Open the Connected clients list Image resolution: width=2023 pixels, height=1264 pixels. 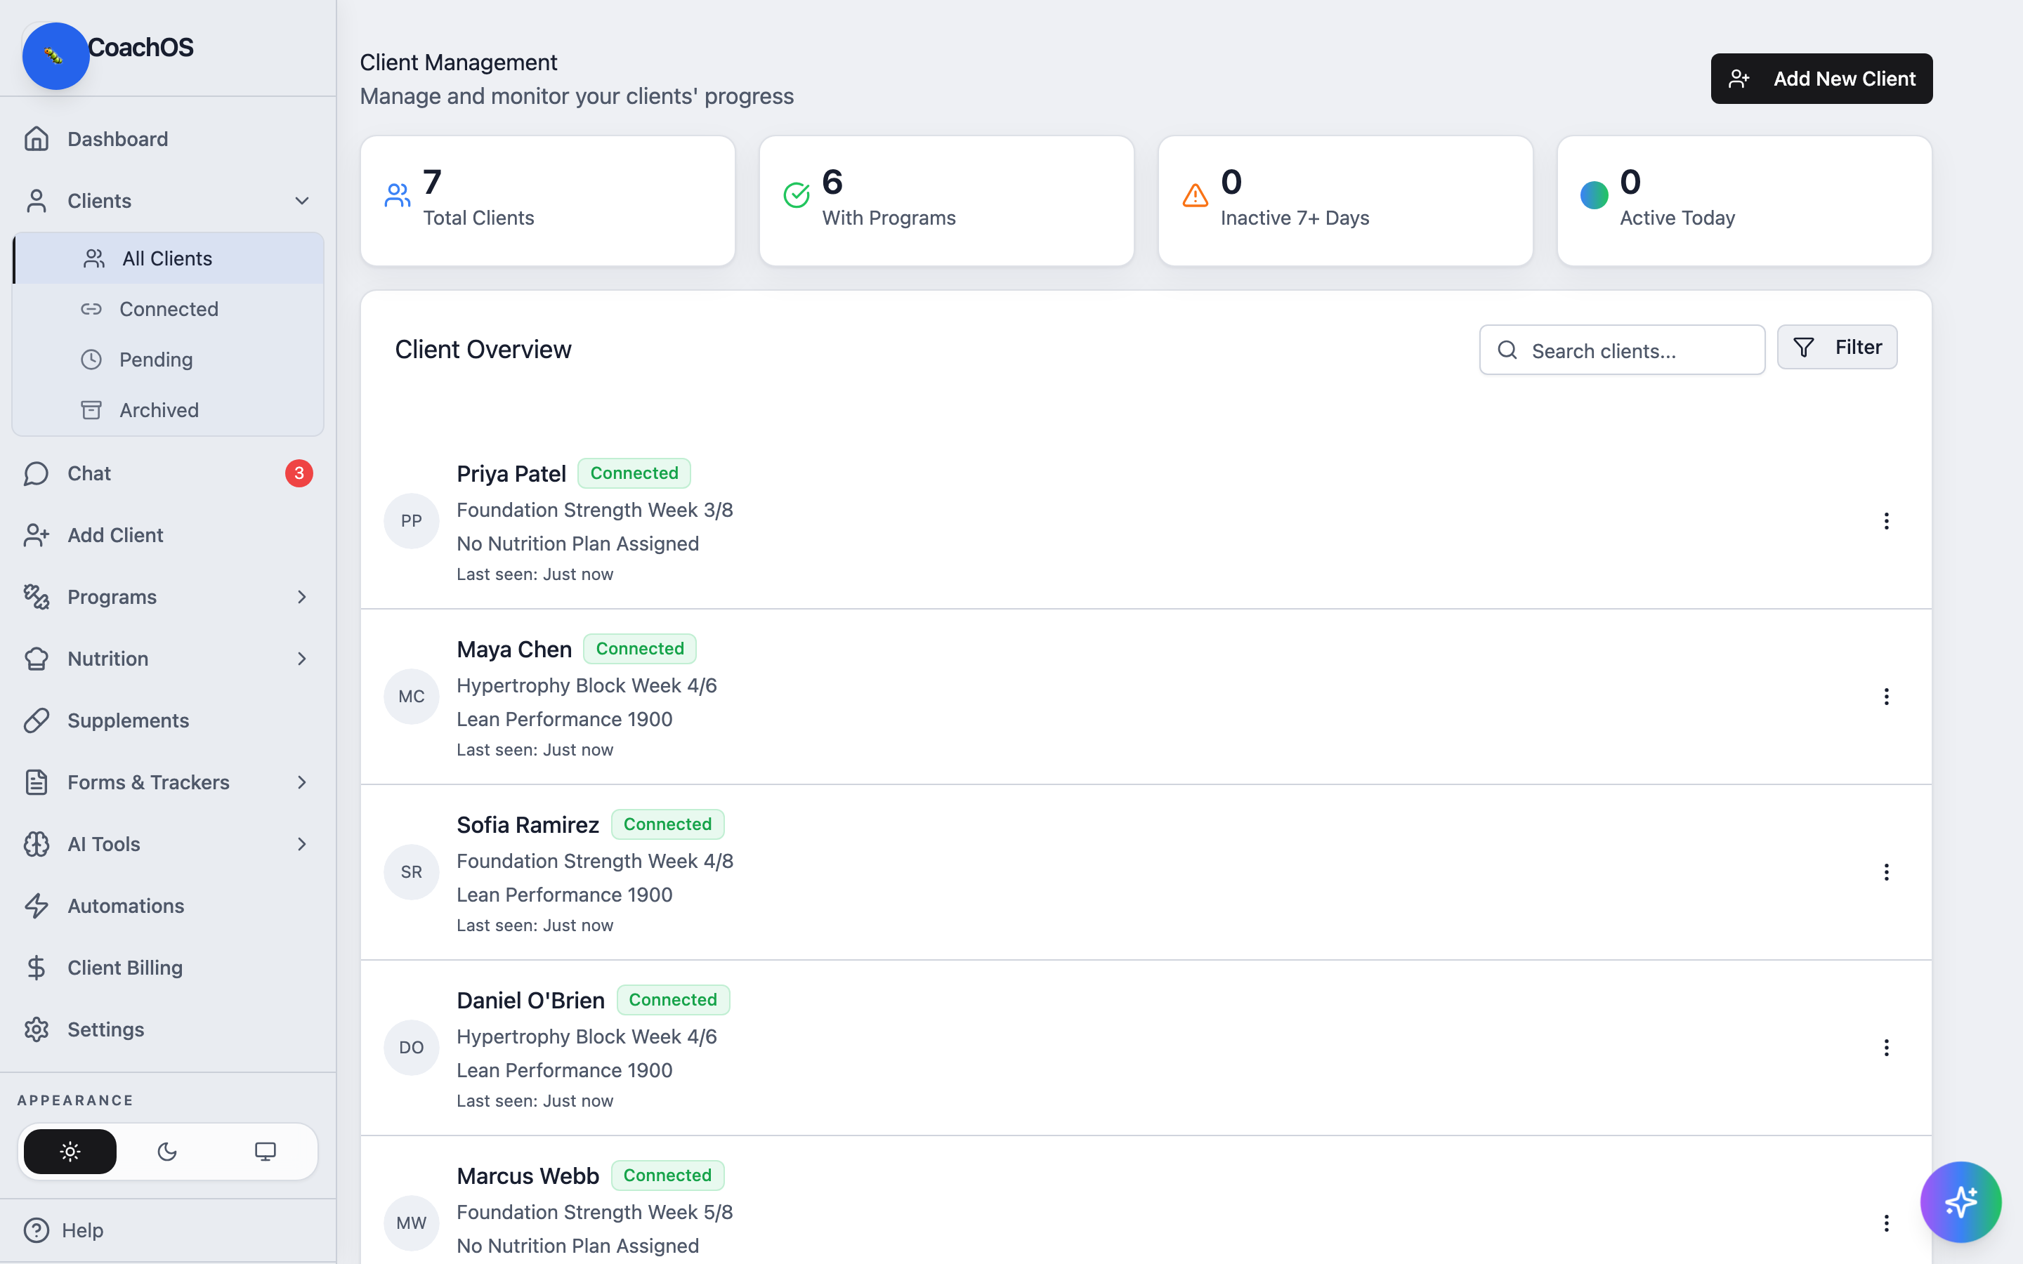point(169,309)
